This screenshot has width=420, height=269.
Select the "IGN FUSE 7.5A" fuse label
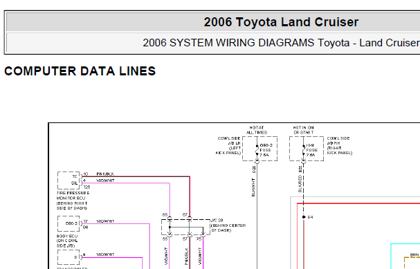coord(312,150)
